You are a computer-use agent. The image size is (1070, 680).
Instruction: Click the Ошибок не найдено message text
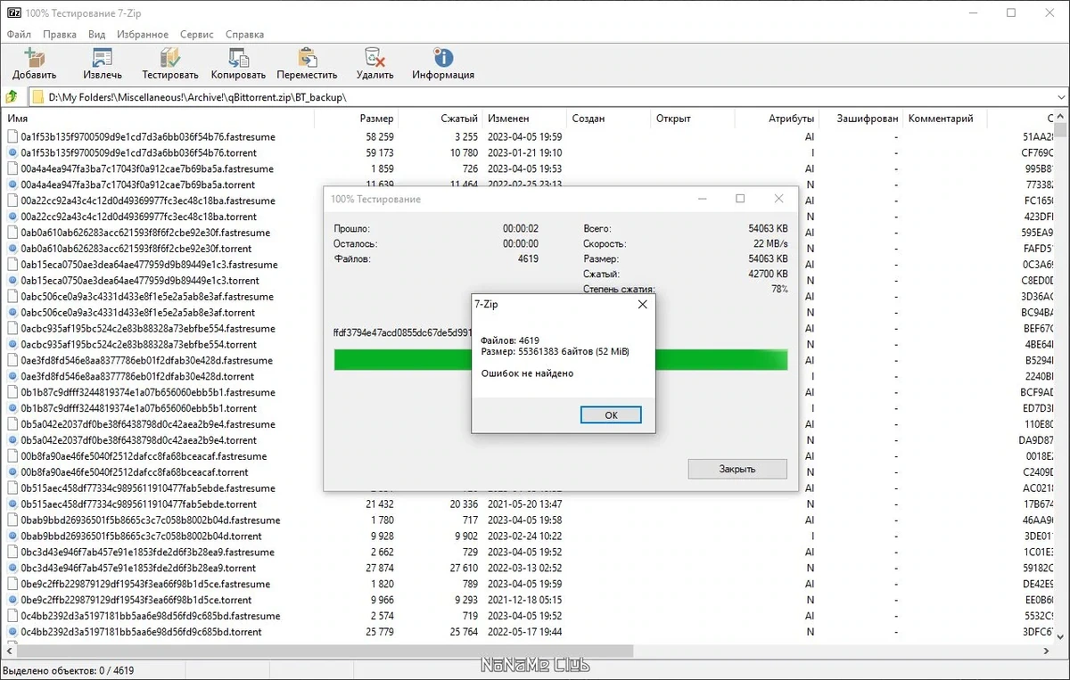pos(527,373)
